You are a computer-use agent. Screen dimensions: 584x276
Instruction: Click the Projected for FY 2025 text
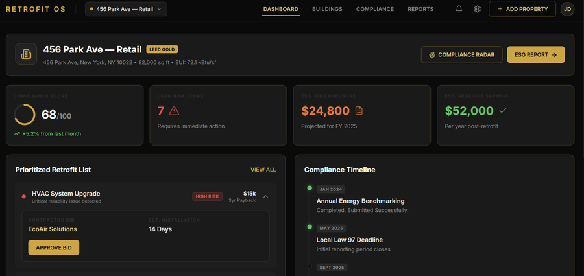point(329,126)
